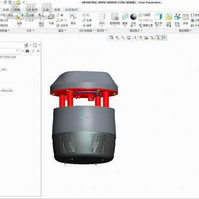
Task: Click the 截面 section tool
Action: pos(125,20)
